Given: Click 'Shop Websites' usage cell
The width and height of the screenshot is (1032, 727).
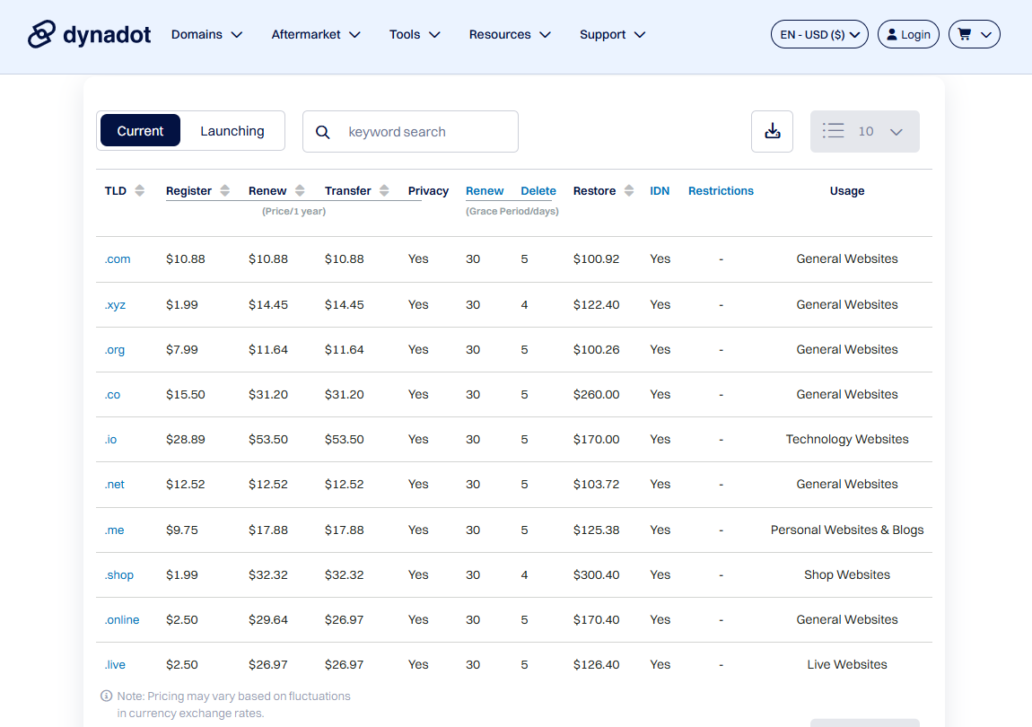Looking at the screenshot, I should click(847, 574).
